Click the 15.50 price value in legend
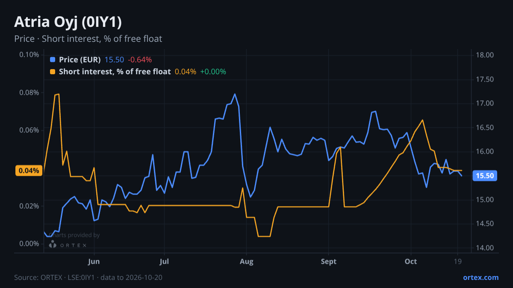 [x=114, y=60]
